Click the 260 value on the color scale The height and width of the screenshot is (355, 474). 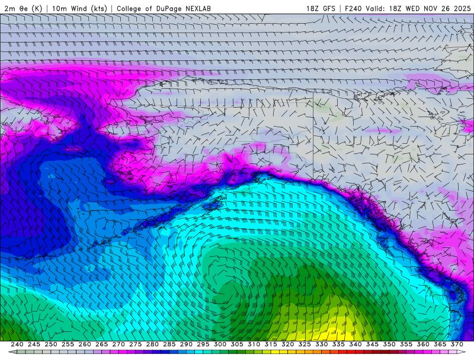[85, 344]
